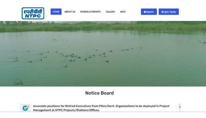Image resolution: width=206 pixels, height=118 pixels.
Task: Click the Login/ Apply button
Action: pos(169,12)
